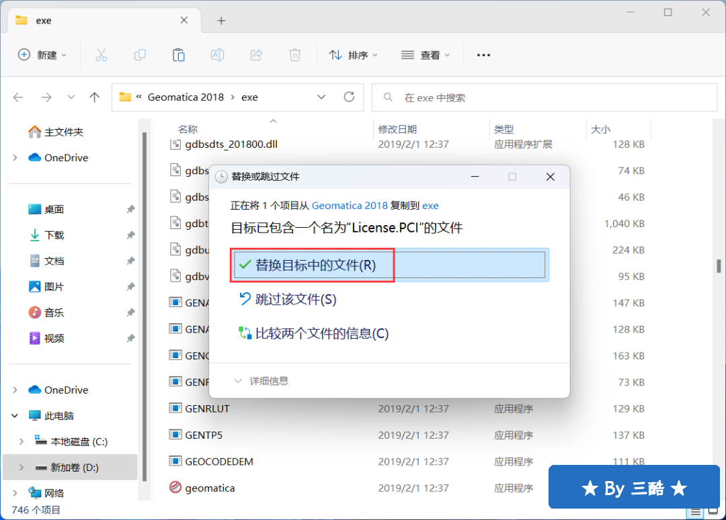This screenshot has height=520, width=726.
Task: Close the exe tab
Action: pyautogui.click(x=184, y=20)
